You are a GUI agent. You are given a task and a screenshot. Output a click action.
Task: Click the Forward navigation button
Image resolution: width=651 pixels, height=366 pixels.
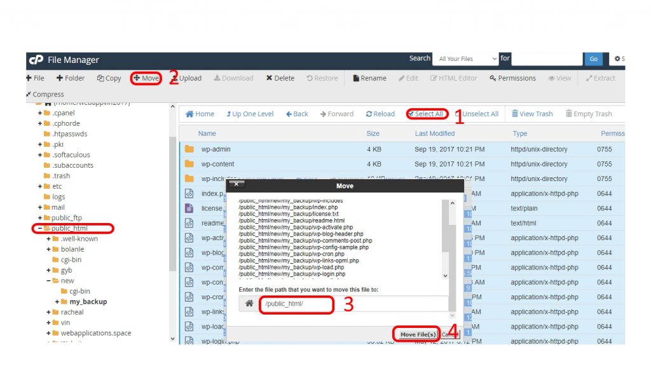coord(337,114)
